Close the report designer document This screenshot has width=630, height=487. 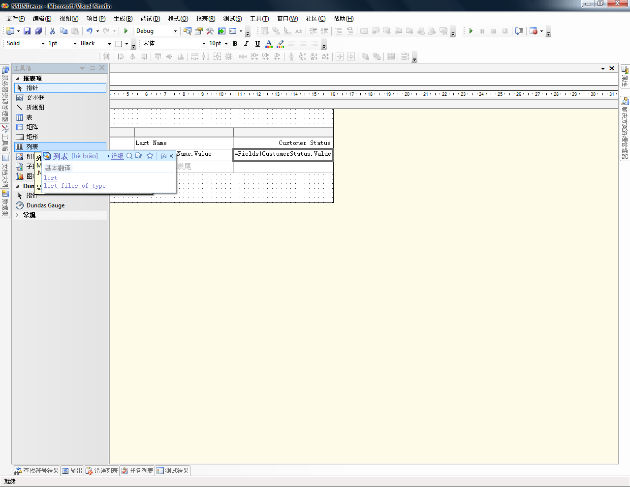click(x=612, y=68)
